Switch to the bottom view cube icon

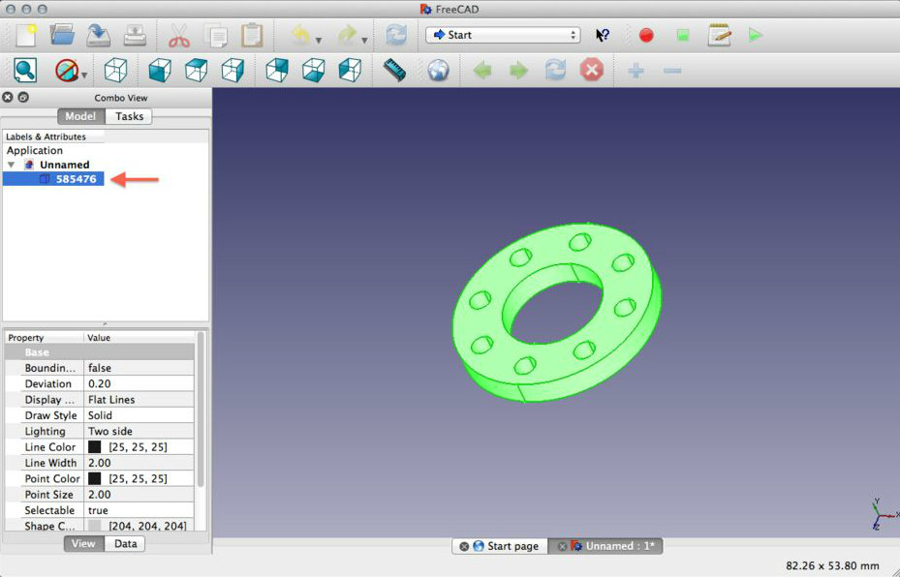coord(314,71)
